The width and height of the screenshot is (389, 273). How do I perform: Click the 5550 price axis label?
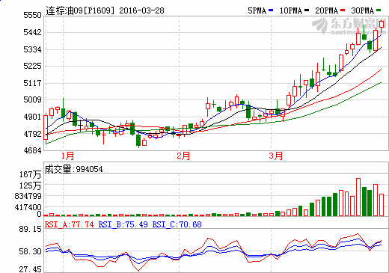point(32,15)
